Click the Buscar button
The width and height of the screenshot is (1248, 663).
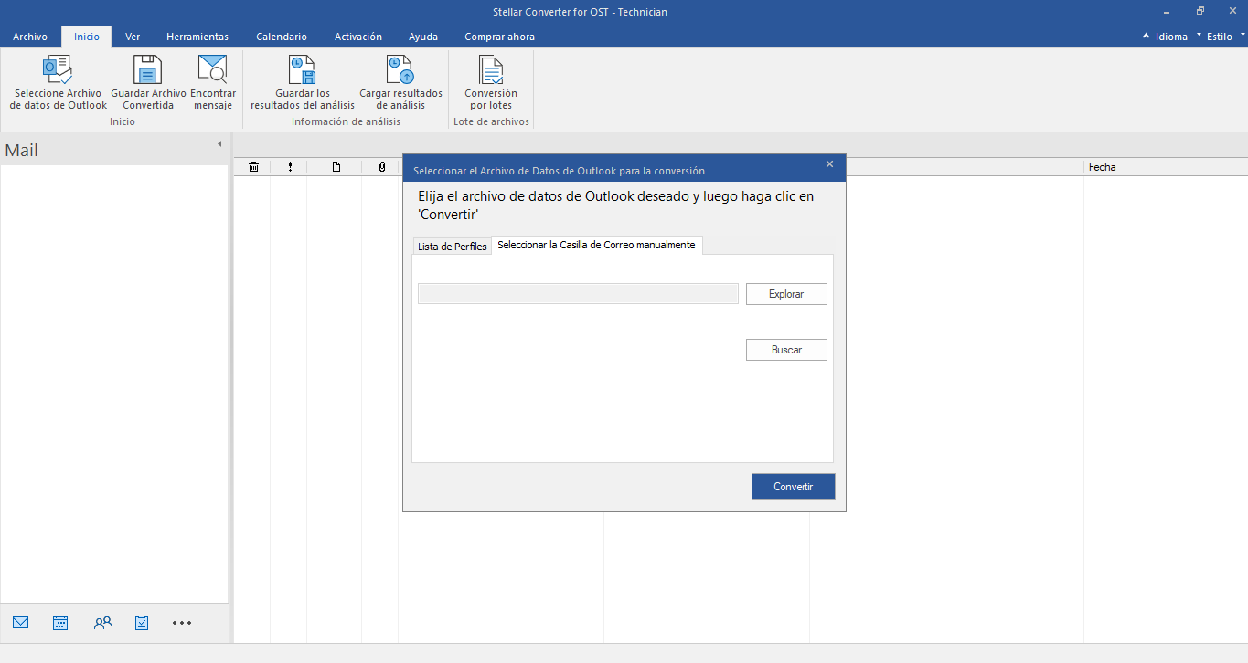point(786,350)
